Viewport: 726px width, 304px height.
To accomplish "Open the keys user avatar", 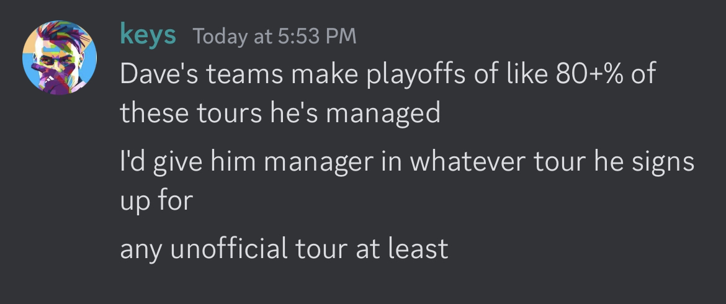I will click(60, 58).
